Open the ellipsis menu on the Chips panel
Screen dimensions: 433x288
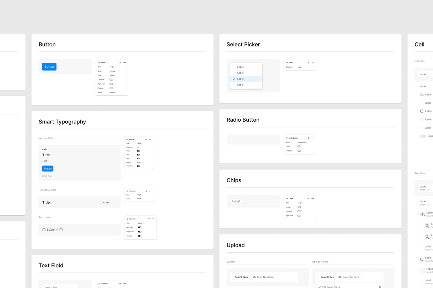[x=312, y=198]
